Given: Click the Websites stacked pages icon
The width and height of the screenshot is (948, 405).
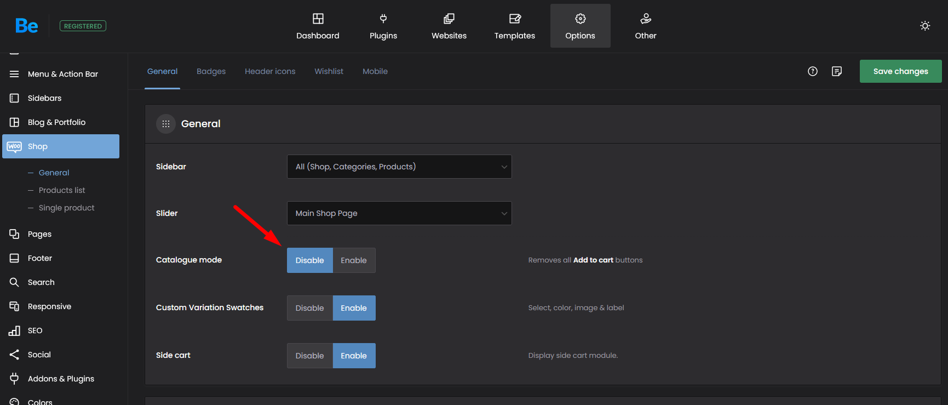Looking at the screenshot, I should [x=449, y=19].
